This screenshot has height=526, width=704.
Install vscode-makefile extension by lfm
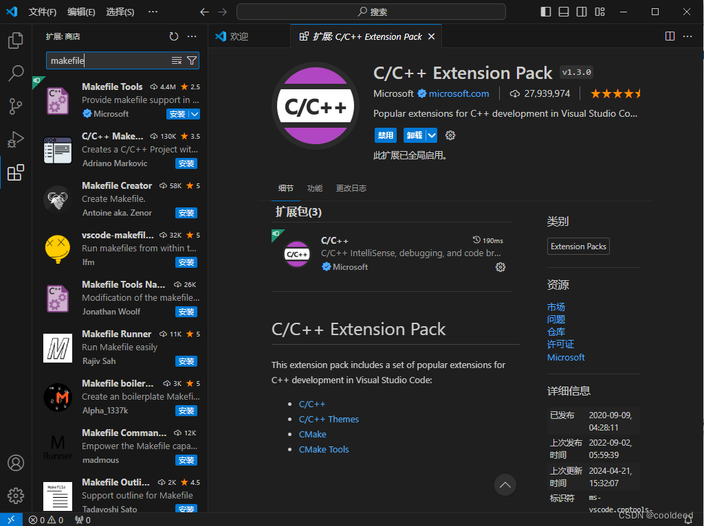(186, 262)
